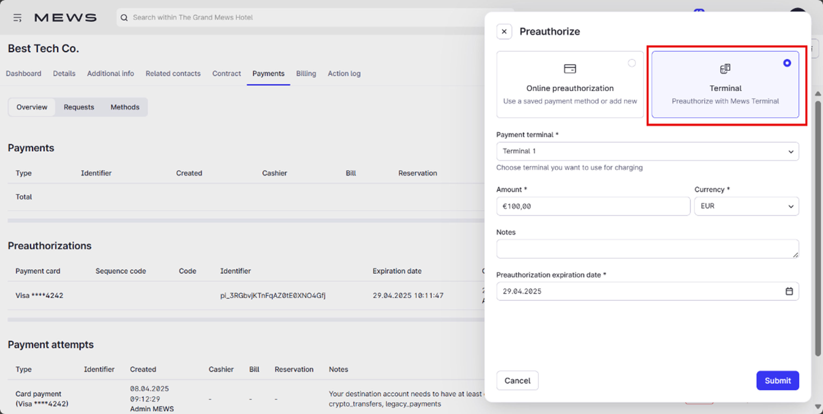Open the Action log tab
This screenshot has height=414, width=823.
(x=344, y=73)
